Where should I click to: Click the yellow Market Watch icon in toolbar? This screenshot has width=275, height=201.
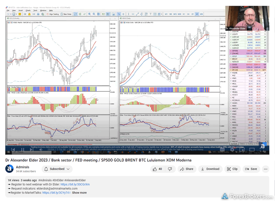tap(20, 14)
